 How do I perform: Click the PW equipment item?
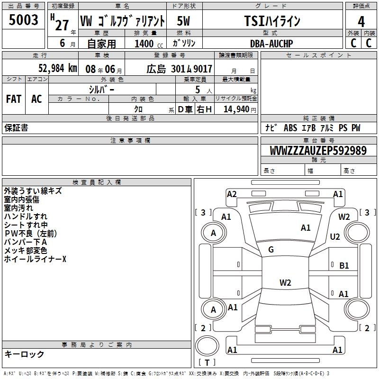click(356, 128)
